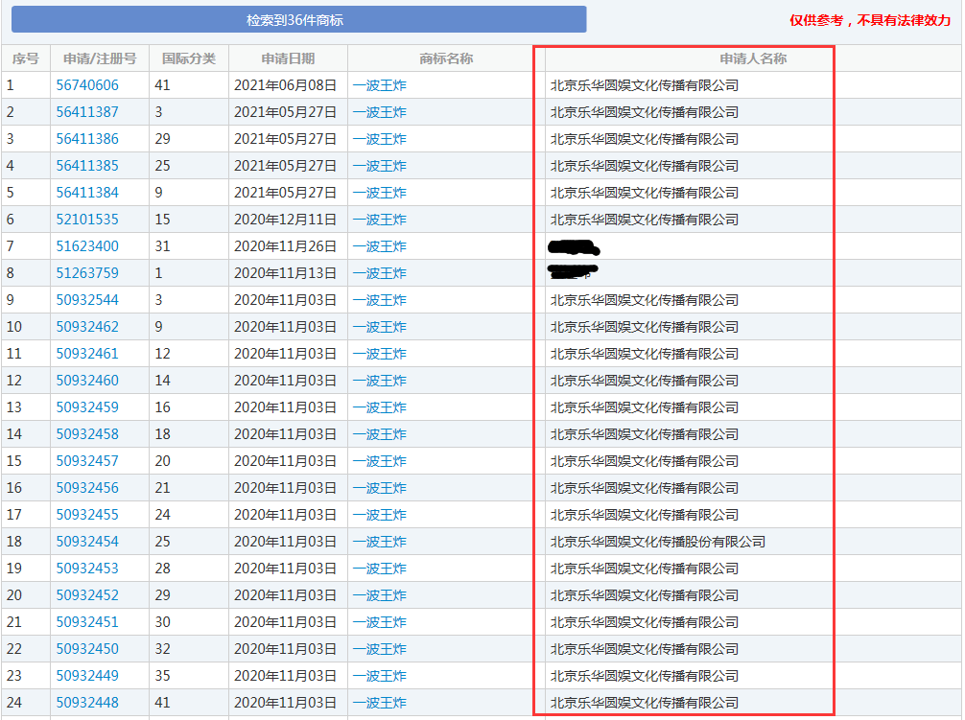Open application number 50932458
Image resolution: width=965 pixels, height=720 pixels.
click(x=87, y=434)
